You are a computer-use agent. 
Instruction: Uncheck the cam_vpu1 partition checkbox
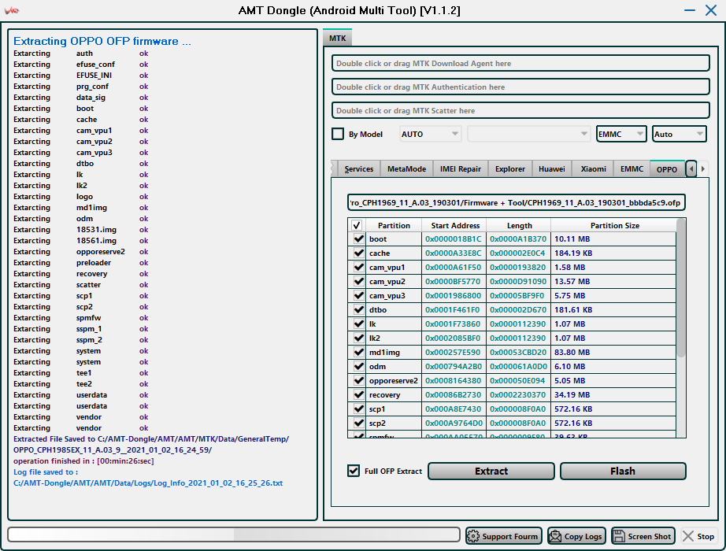[358, 267]
